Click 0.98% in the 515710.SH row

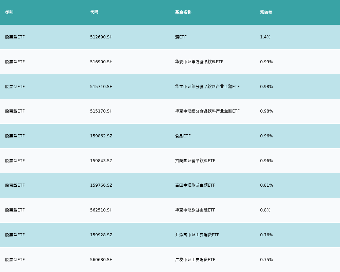[267, 87]
